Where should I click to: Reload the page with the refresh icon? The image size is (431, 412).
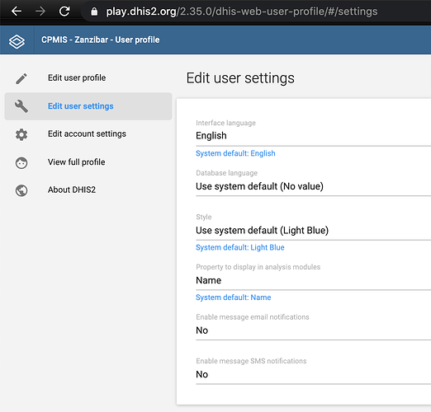(x=64, y=12)
